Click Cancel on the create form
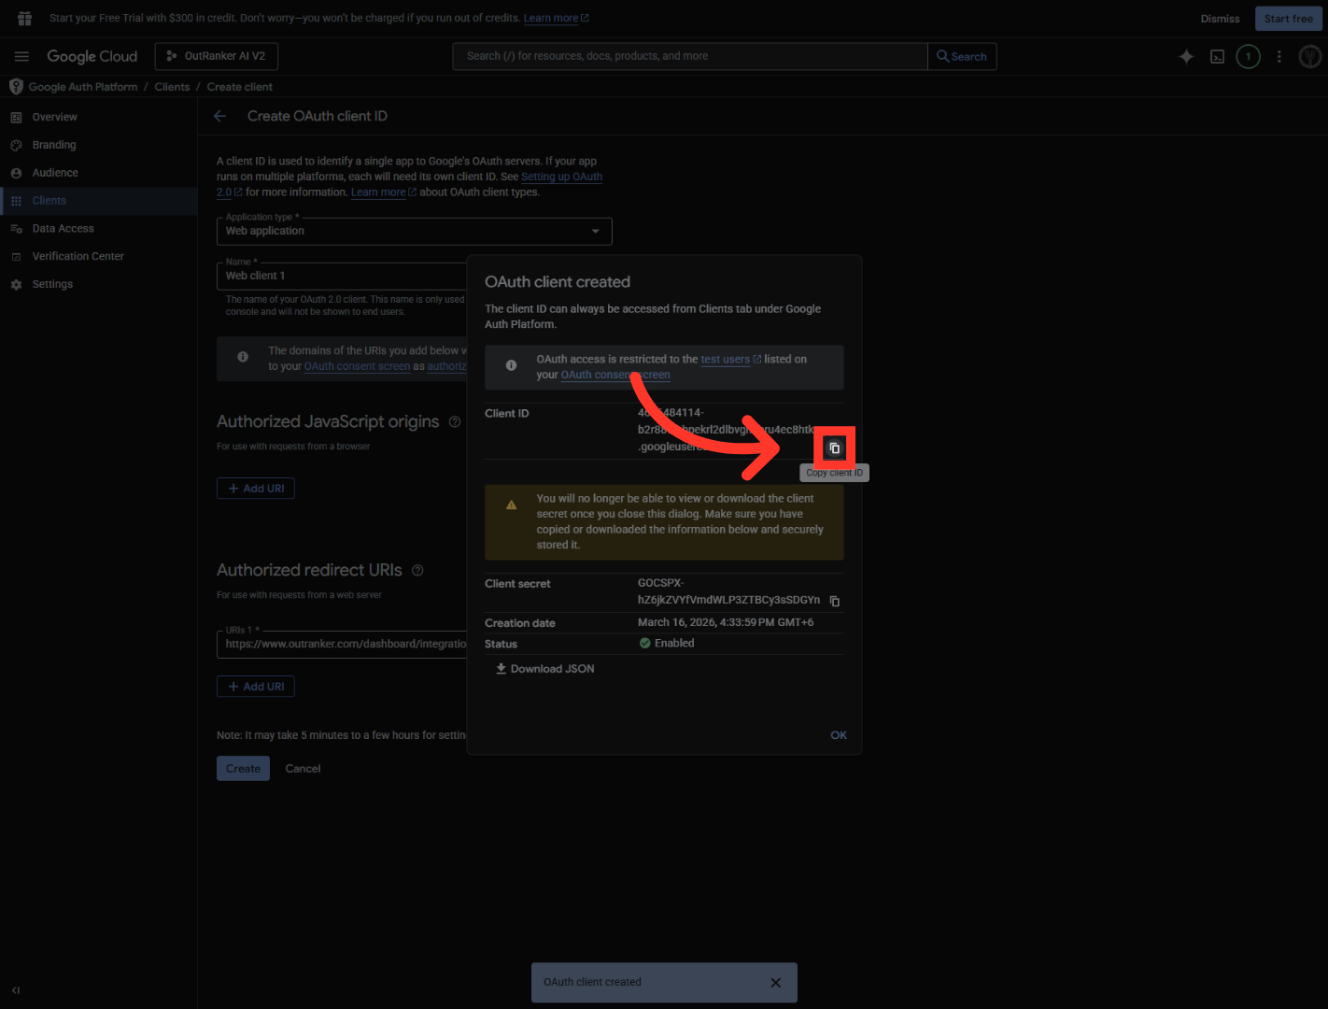The height and width of the screenshot is (1009, 1328). [303, 768]
